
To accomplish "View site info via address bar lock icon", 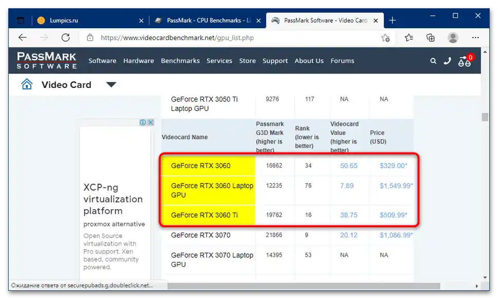I will pyautogui.click(x=90, y=38).
